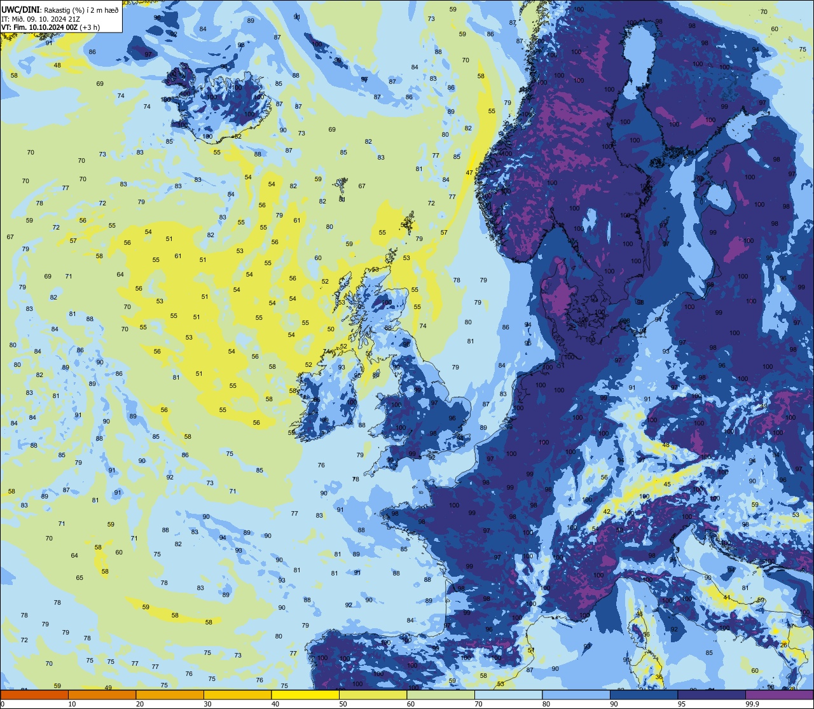Click the legend tick label '70'

(478, 704)
